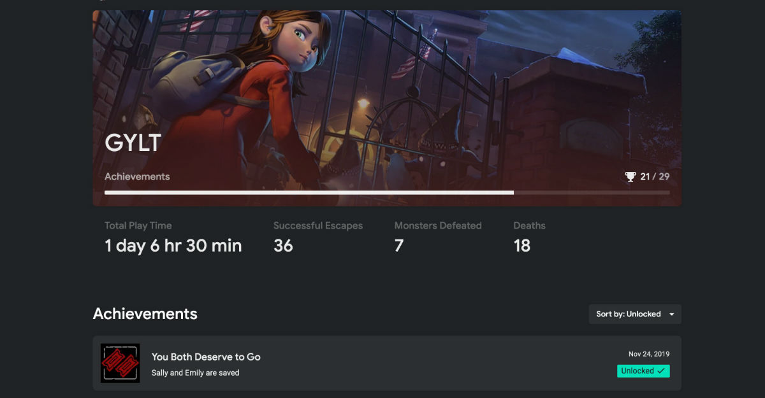Click the GYLT game title
This screenshot has height=398, width=765.
tap(133, 143)
